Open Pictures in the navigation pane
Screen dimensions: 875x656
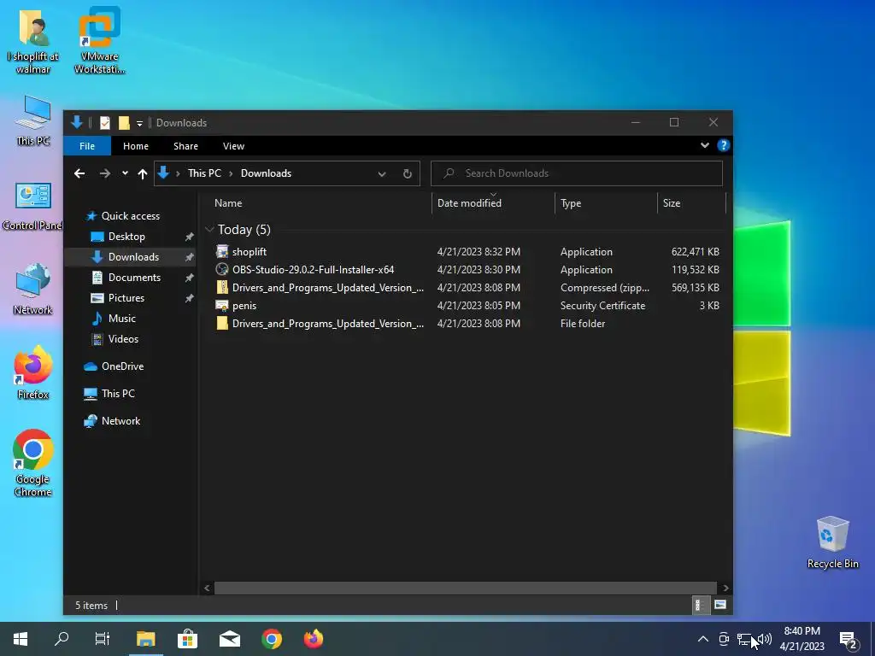tap(126, 298)
